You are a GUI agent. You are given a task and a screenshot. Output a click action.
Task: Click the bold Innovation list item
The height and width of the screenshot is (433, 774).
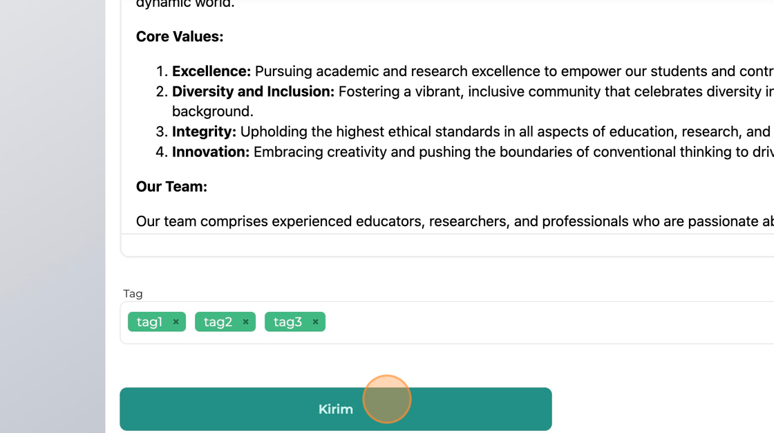(x=211, y=151)
